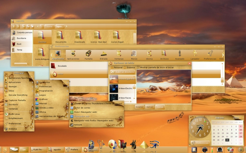Select the Menús category icon in Preferencias

[x=134, y=55]
